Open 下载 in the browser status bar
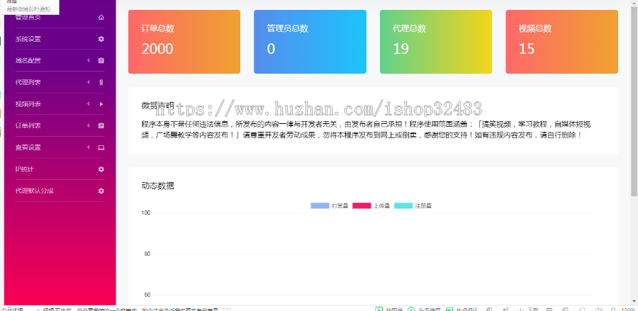The image size is (638, 311). (530, 310)
